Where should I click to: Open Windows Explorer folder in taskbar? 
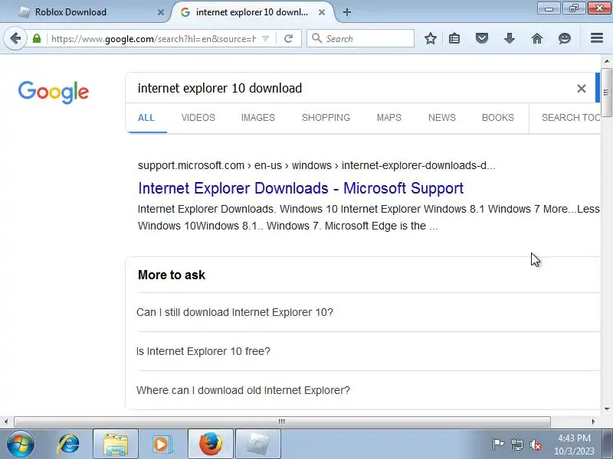point(116,444)
